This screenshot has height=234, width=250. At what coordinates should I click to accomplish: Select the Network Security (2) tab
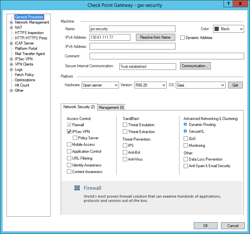[x=79, y=107]
